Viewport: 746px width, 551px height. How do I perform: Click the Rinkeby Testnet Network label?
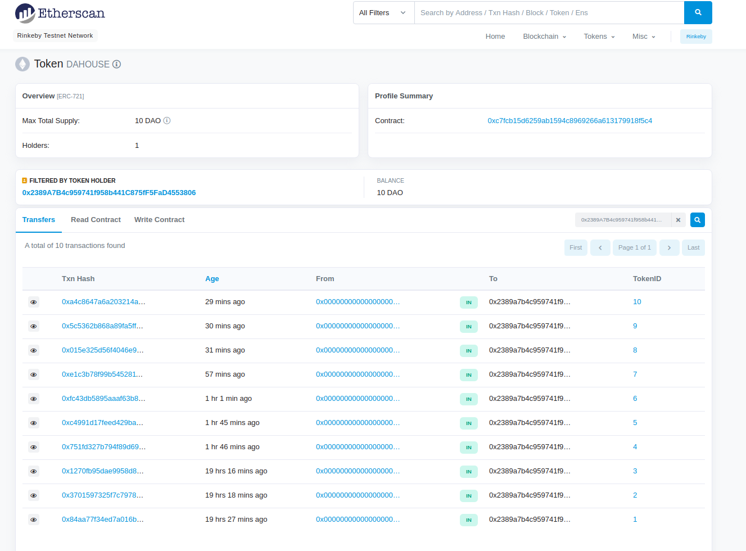[55, 35]
